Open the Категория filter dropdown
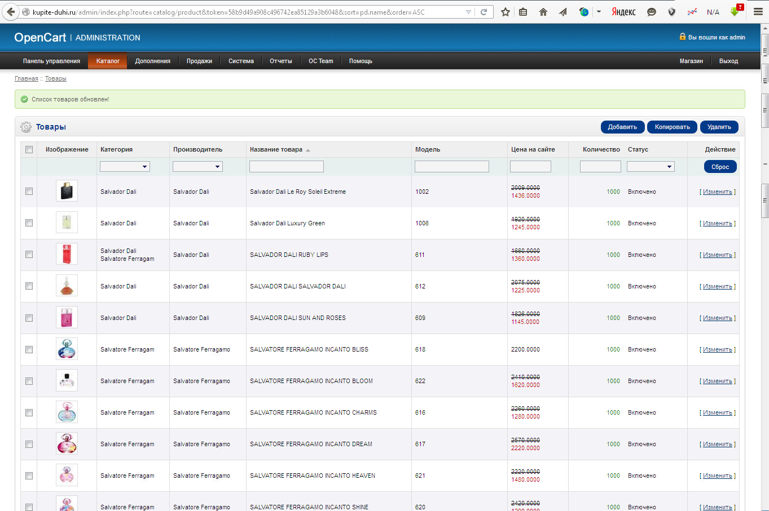Viewport: 769px width, 511px height. click(x=125, y=166)
